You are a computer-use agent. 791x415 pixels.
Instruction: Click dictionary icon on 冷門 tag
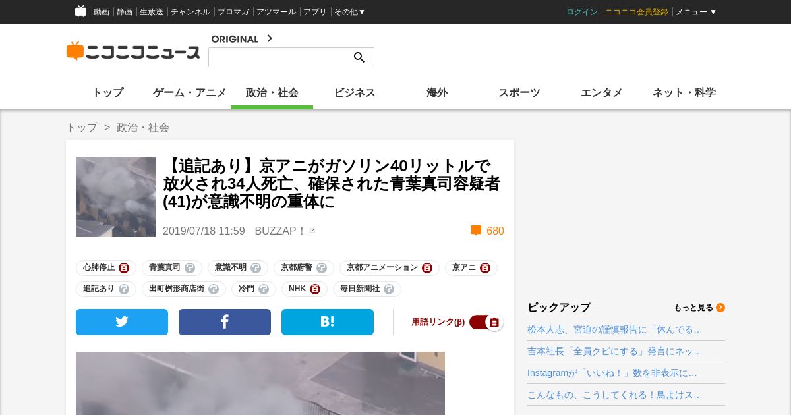(264, 289)
